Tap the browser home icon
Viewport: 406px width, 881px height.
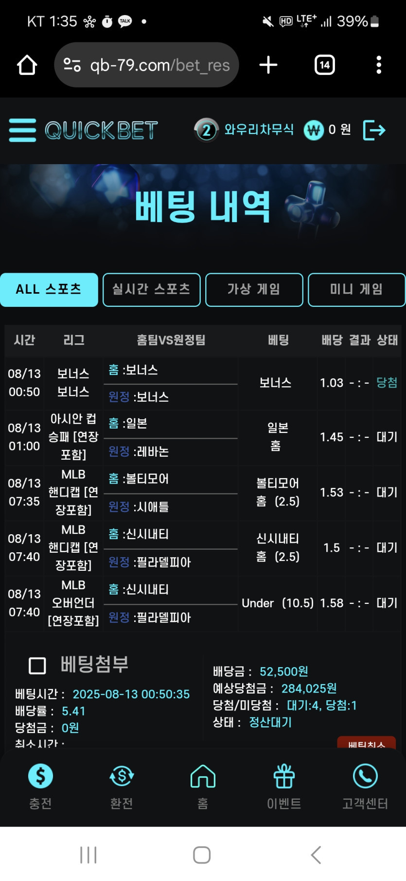27,65
